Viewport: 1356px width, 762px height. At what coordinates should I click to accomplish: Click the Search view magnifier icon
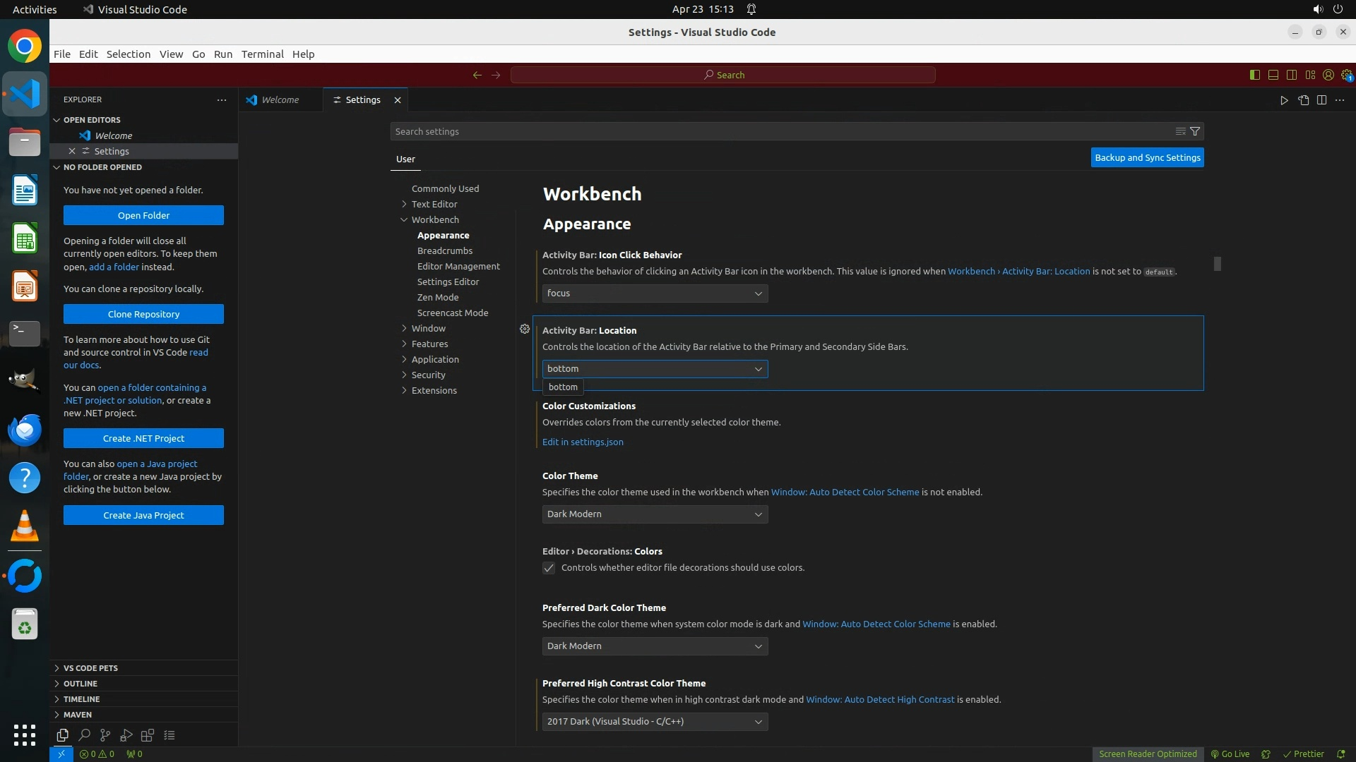coord(84,735)
